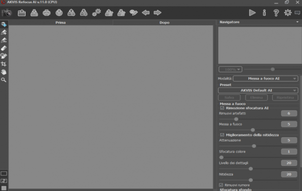Click the Elimina preset button
The width and height of the screenshot is (302, 191).
(x=256, y=97)
